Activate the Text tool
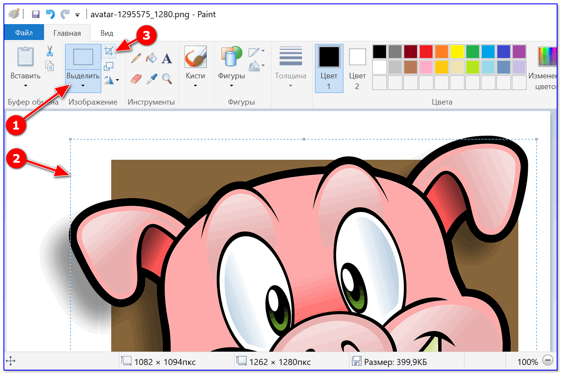 pos(167,59)
